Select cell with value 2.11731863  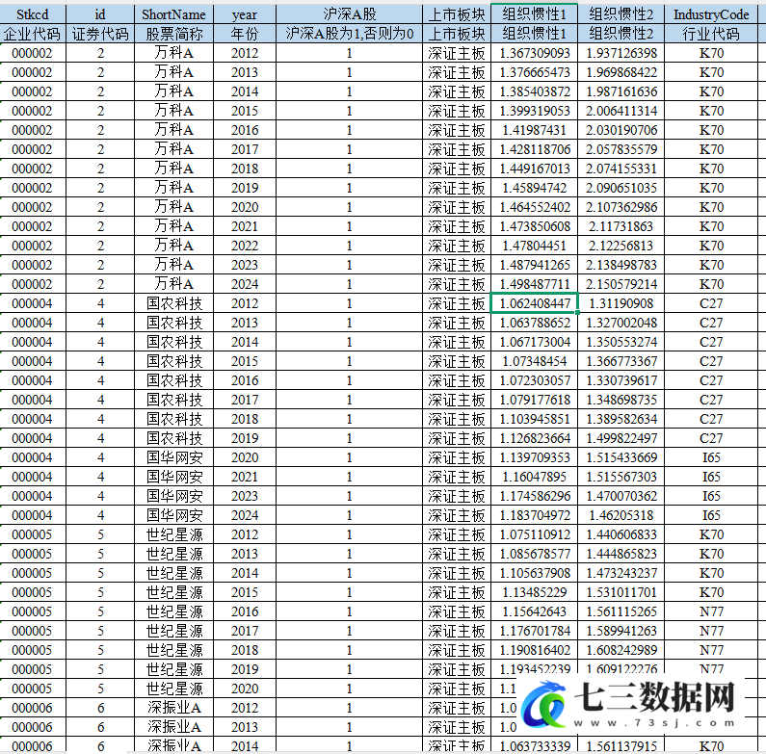point(621,226)
